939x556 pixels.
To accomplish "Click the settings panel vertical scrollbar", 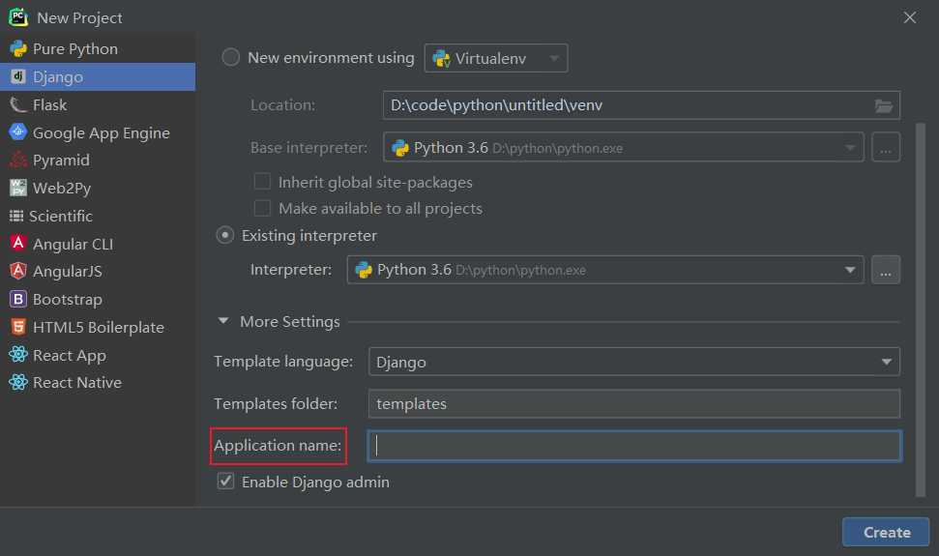I will (x=921, y=309).
